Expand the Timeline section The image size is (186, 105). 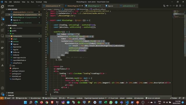click(x=11, y=95)
